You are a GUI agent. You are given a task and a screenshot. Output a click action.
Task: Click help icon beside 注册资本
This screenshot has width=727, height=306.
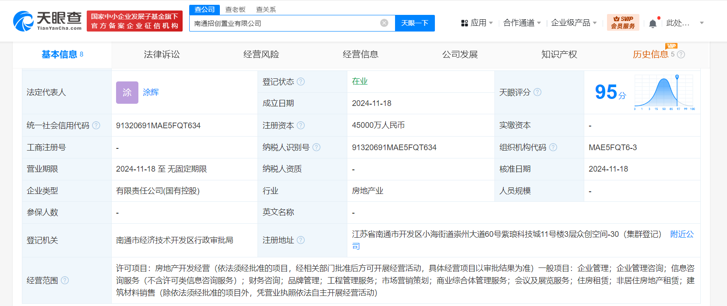pyautogui.click(x=300, y=126)
